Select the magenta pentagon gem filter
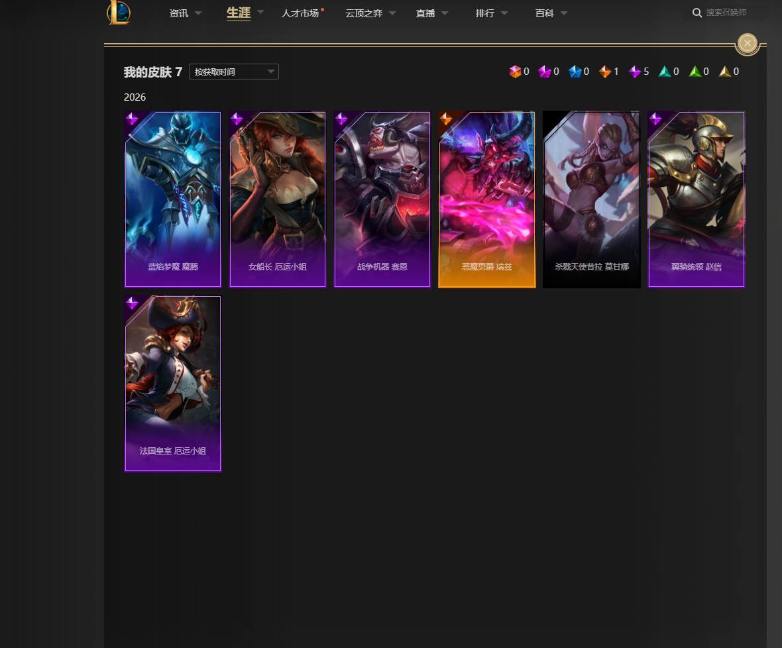Image resolution: width=782 pixels, height=648 pixels. click(545, 72)
